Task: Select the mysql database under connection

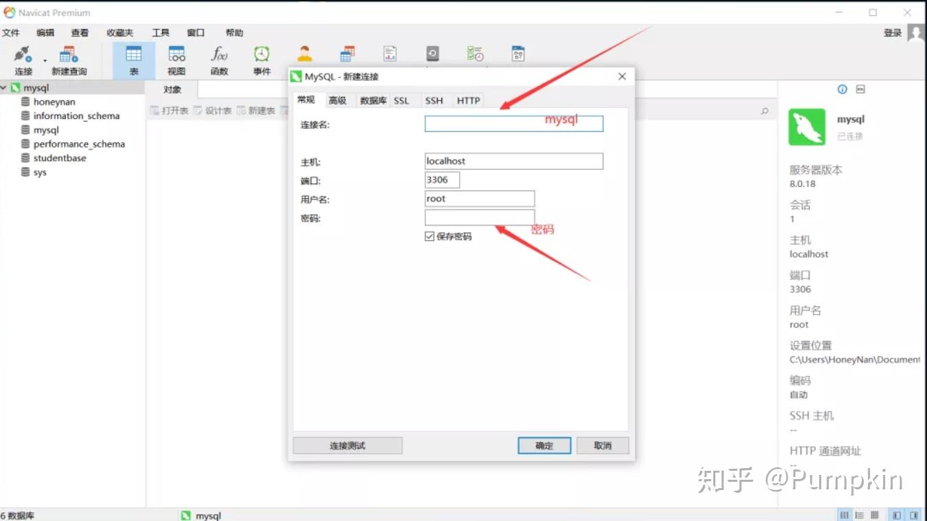Action: point(46,130)
